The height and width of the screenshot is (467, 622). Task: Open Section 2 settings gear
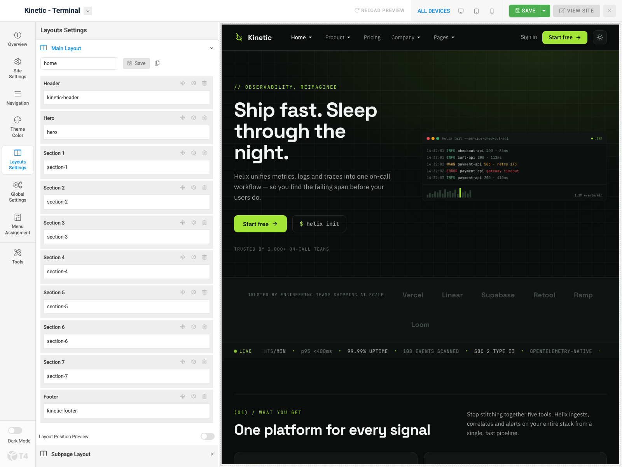pyautogui.click(x=194, y=188)
